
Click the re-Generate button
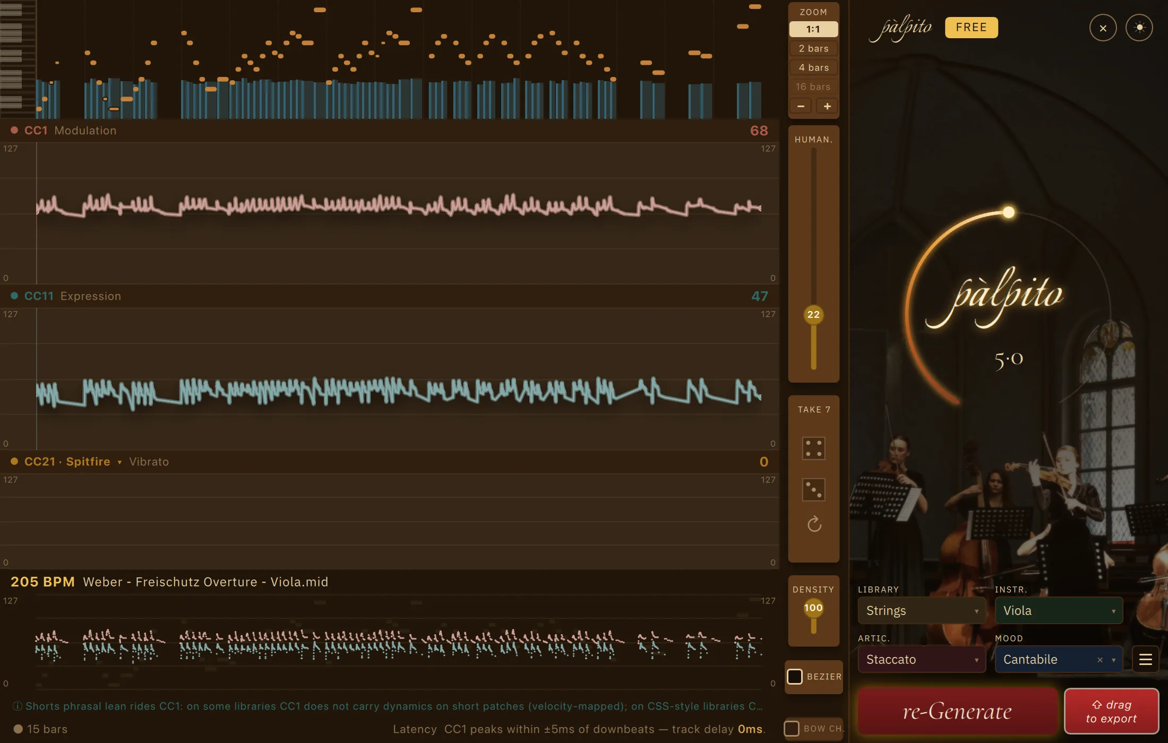(x=957, y=711)
